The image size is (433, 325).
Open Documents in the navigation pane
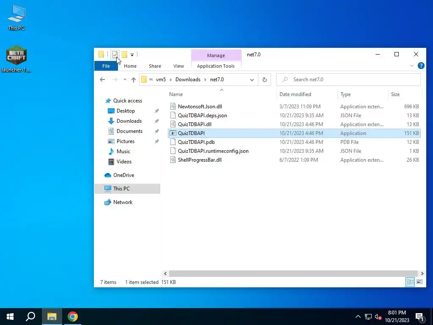[x=129, y=131]
